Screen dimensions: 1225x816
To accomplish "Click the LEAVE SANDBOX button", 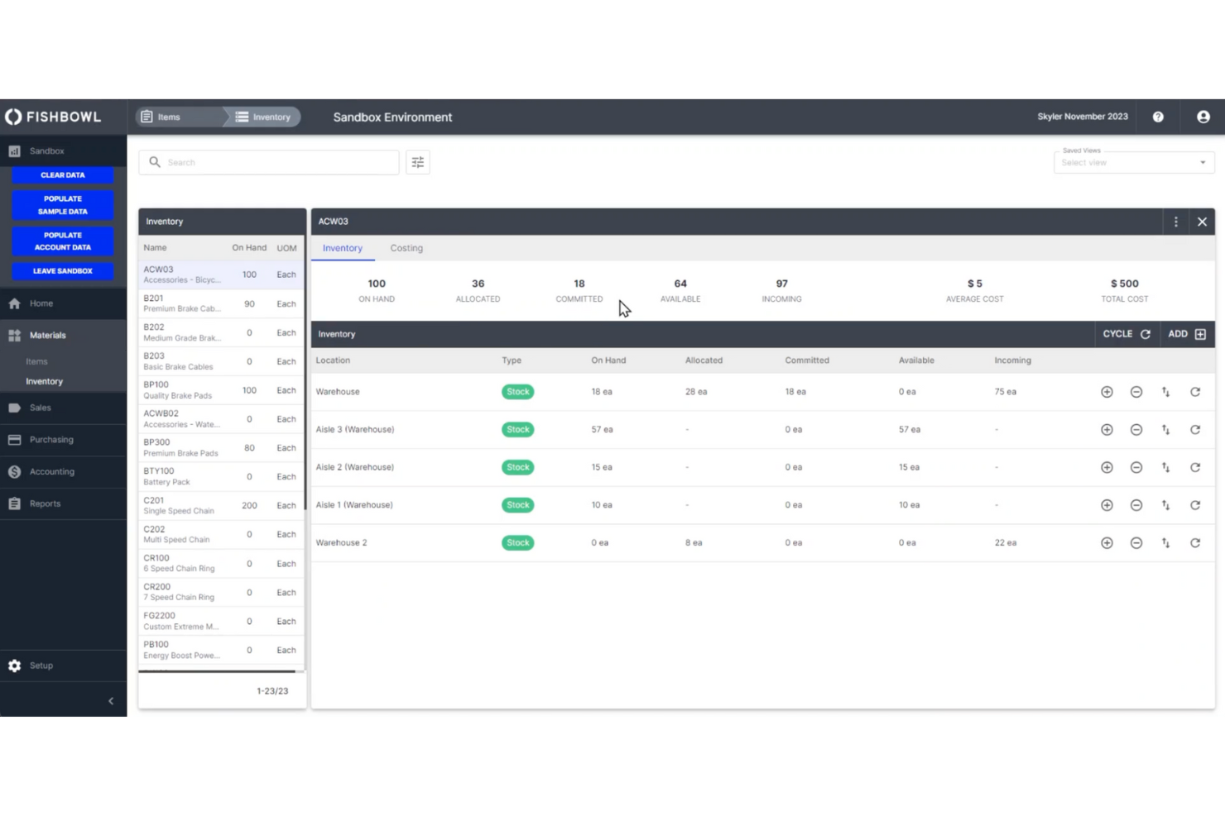I will [x=62, y=270].
